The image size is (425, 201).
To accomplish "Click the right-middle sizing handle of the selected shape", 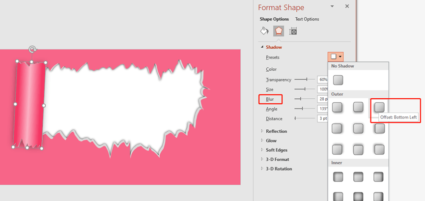I will coord(44,105).
